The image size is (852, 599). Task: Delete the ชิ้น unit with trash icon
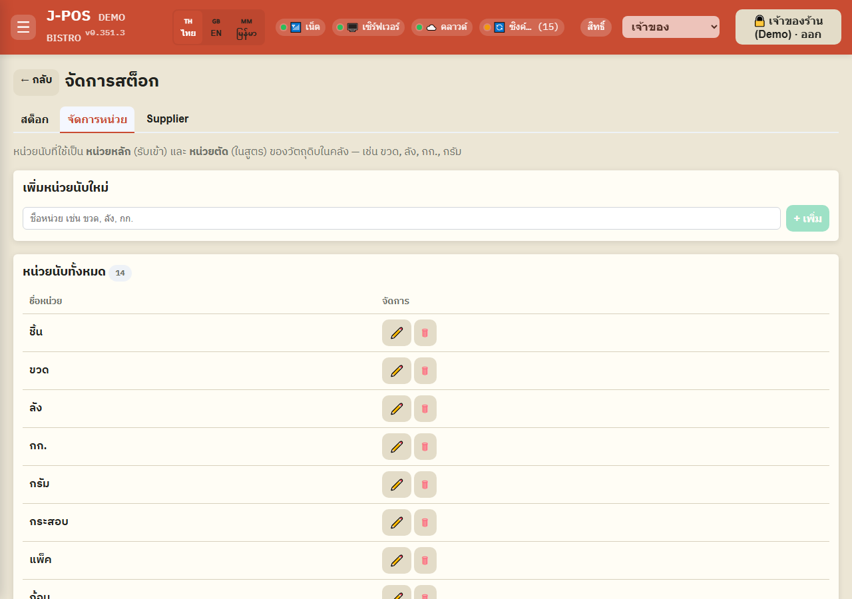pyautogui.click(x=425, y=333)
